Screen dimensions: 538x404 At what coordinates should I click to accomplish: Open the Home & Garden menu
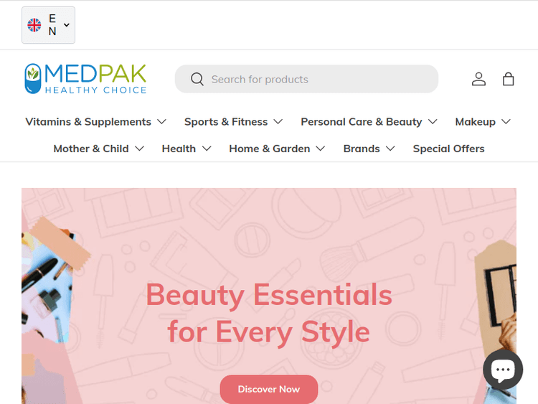pos(277,149)
